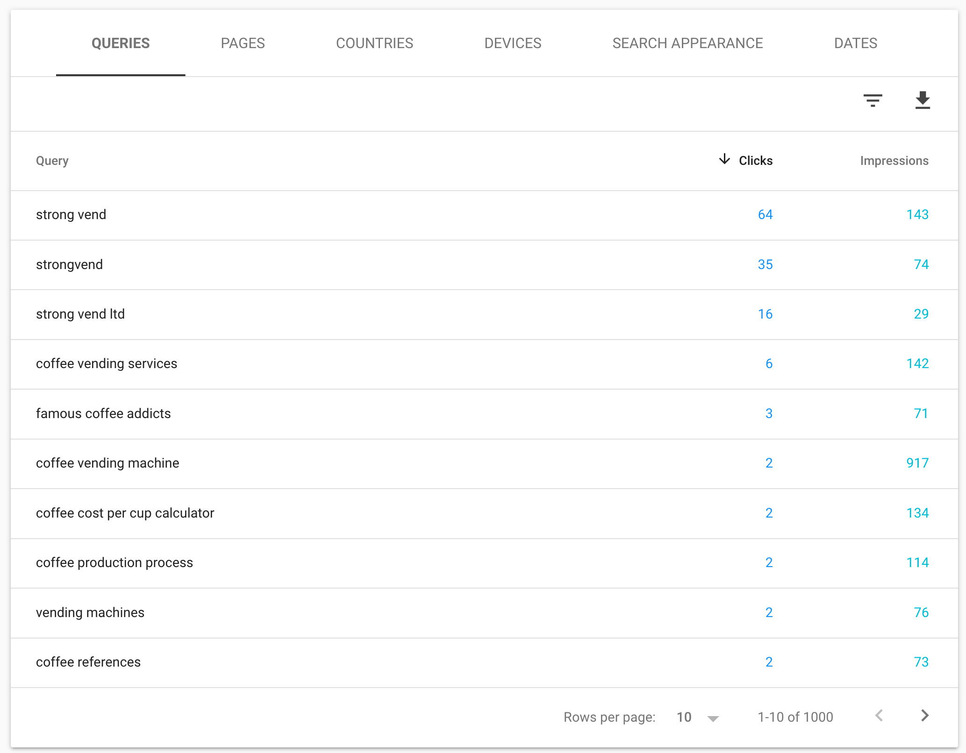Click the 917 impressions value
Image resolution: width=966 pixels, height=753 pixels.
(x=917, y=463)
